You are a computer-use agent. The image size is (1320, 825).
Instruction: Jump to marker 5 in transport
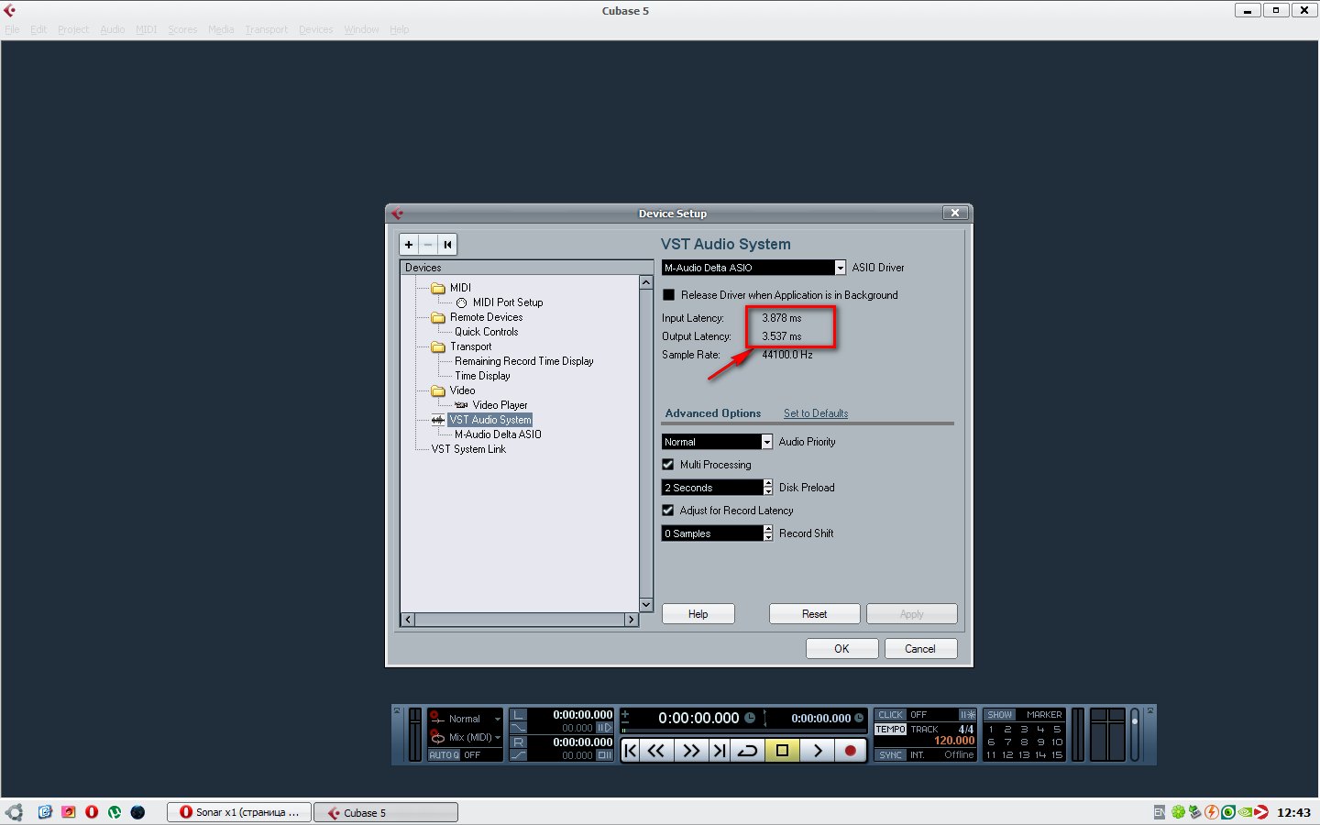tap(1057, 730)
